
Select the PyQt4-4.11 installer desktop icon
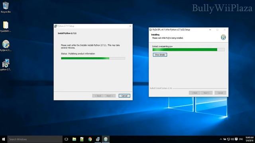(6, 46)
